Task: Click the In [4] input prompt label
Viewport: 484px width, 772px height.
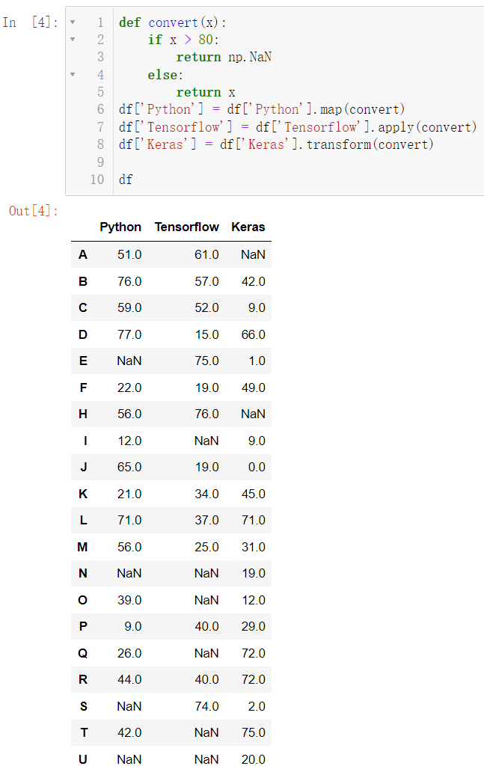Action: point(31,22)
